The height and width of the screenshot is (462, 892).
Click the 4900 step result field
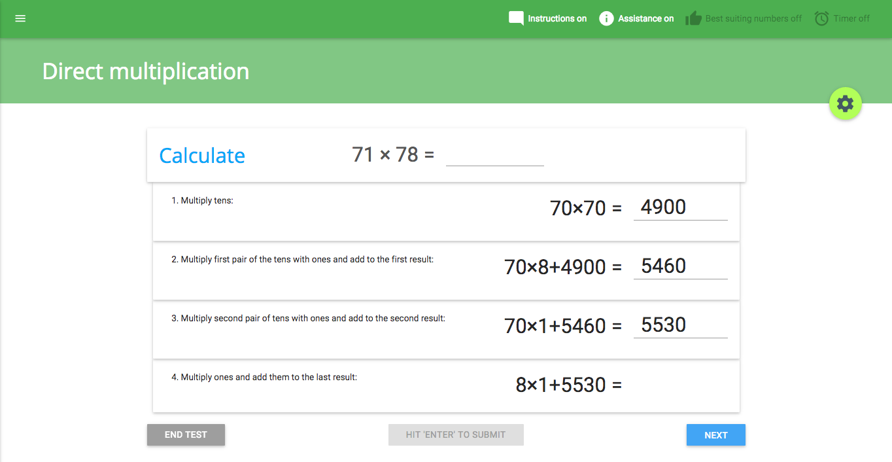[681, 207]
